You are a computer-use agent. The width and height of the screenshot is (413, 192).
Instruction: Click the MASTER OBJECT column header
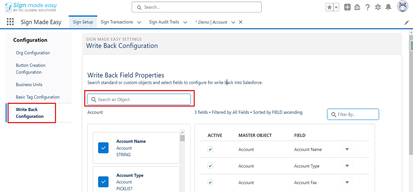pos(255,135)
